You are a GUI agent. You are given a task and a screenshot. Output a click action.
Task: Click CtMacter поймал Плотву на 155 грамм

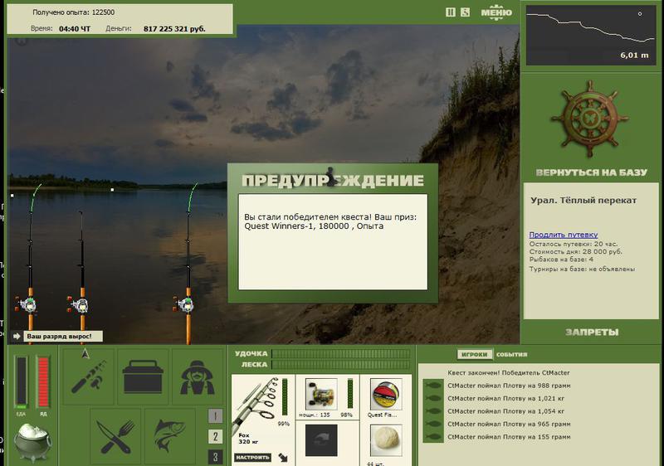(509, 437)
